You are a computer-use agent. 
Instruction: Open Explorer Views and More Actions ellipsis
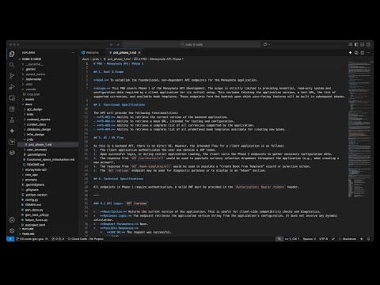tap(73, 53)
